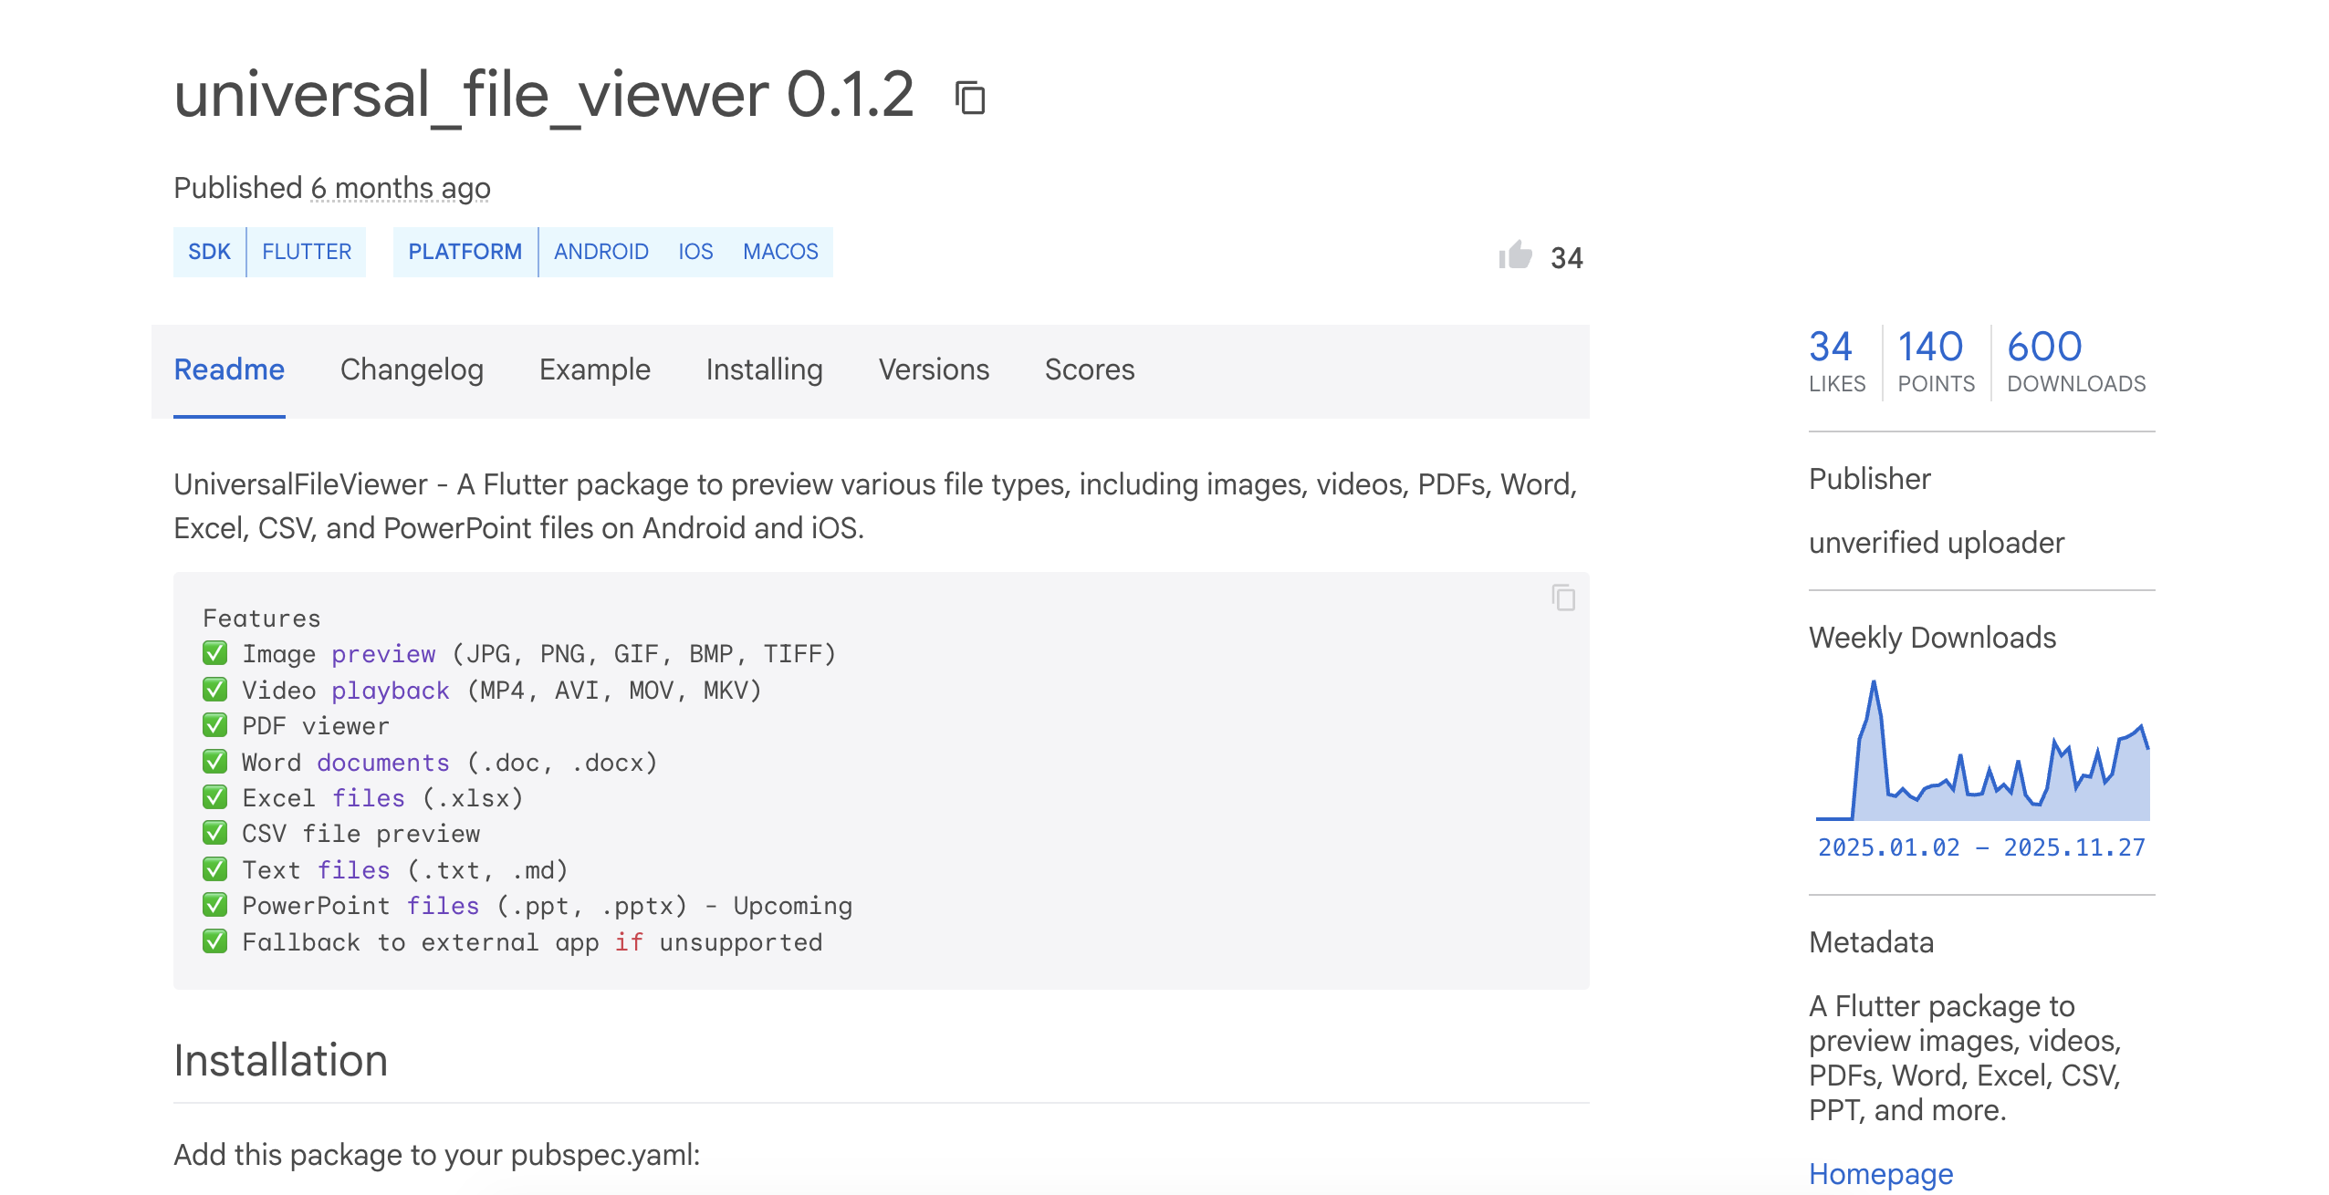
Task: Copy the Features code block
Action: click(1563, 598)
